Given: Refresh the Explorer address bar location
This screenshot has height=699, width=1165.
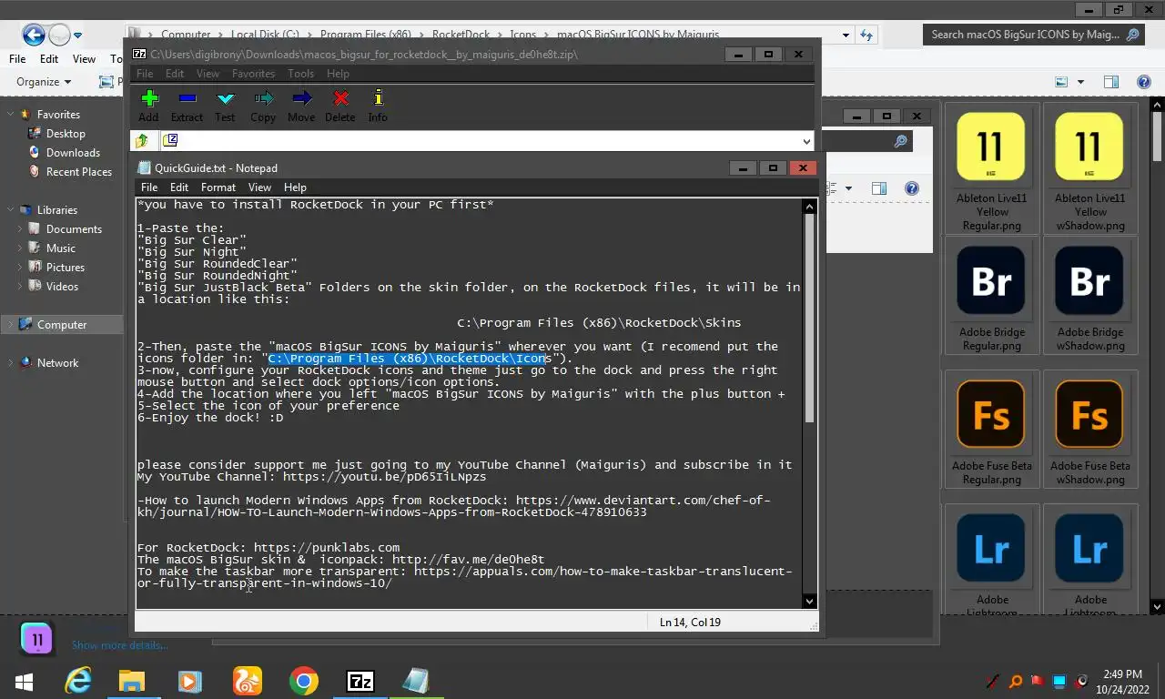Looking at the screenshot, I should [866, 35].
